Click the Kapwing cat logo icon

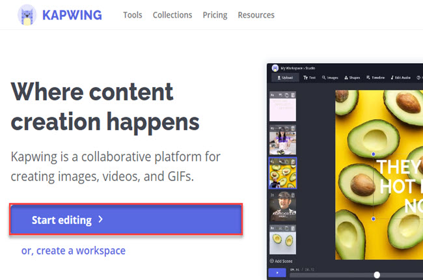(x=27, y=15)
